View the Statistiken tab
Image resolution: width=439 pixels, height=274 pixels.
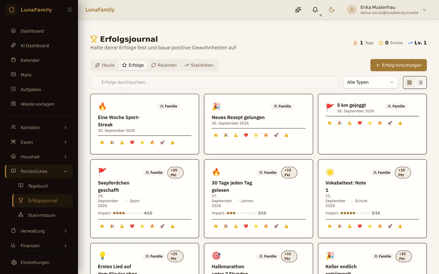pyautogui.click(x=199, y=65)
